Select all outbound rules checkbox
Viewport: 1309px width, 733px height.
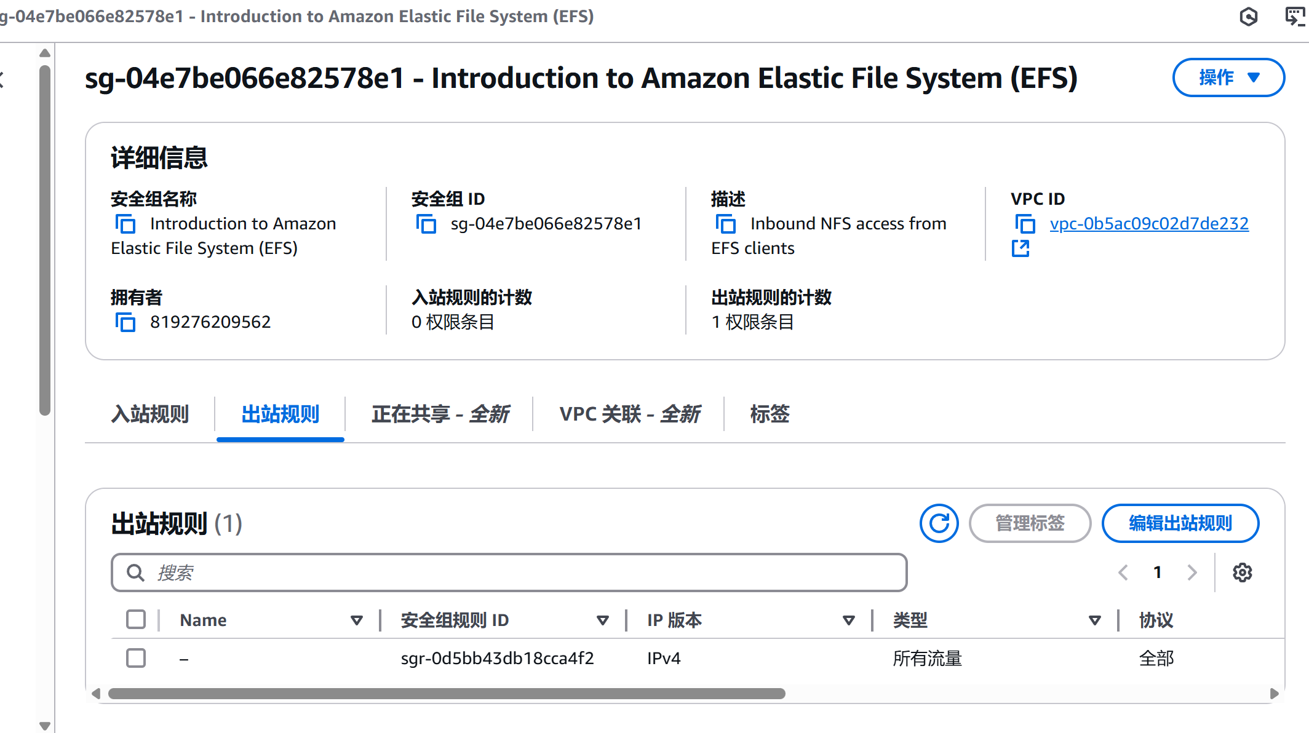tap(136, 619)
